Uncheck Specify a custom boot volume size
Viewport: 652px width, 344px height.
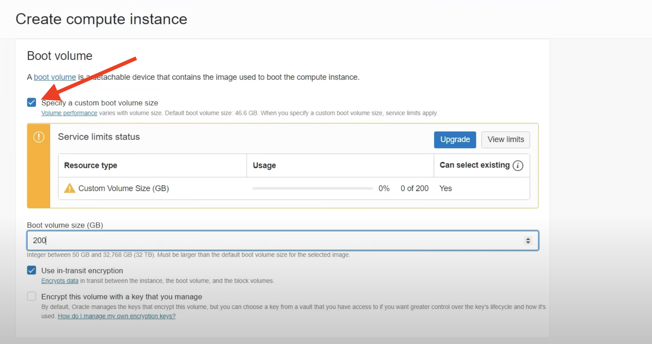click(31, 102)
